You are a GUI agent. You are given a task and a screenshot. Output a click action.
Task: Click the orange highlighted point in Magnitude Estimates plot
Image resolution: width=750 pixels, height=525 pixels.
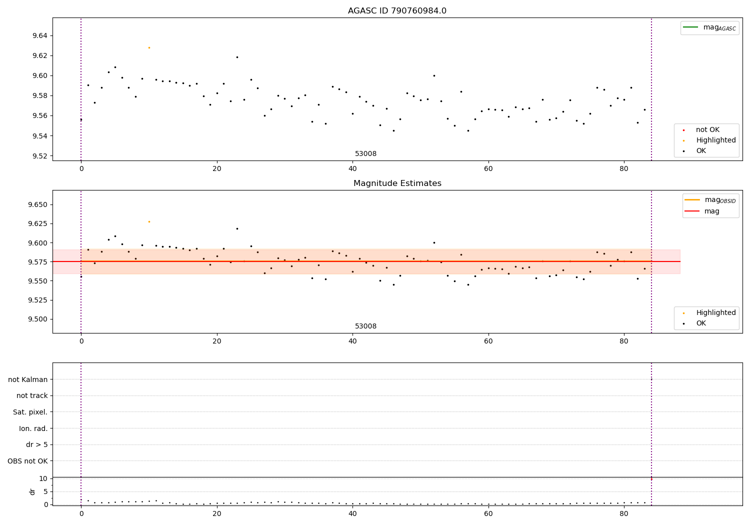[x=149, y=221]
